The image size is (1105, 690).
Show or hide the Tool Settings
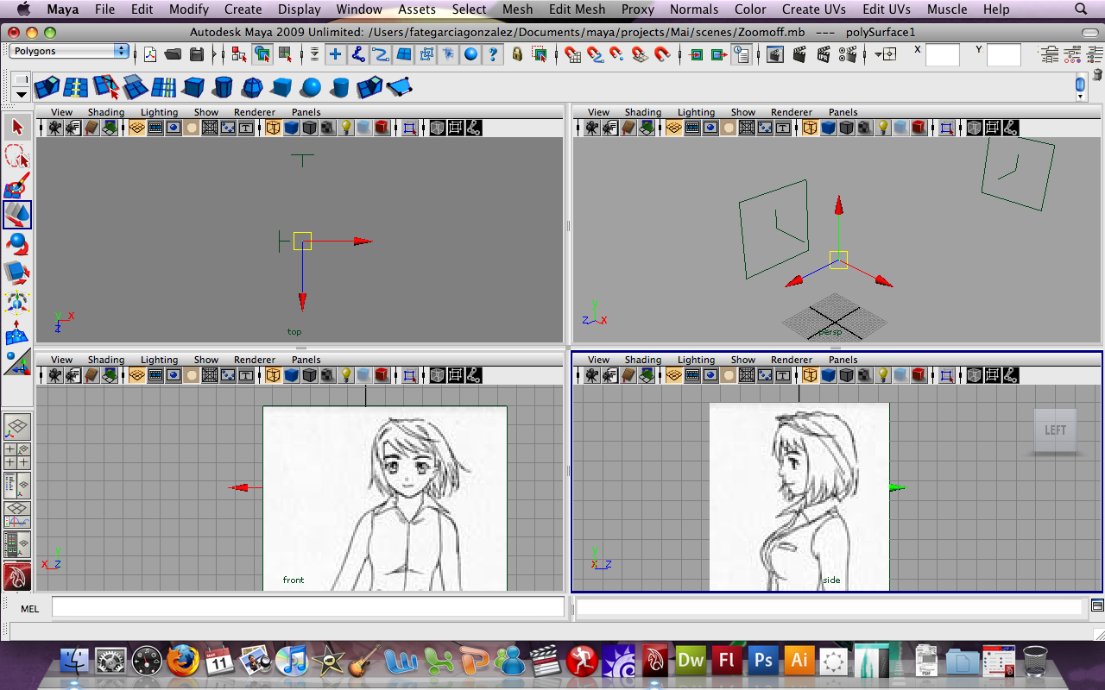pyautogui.click(x=1074, y=54)
